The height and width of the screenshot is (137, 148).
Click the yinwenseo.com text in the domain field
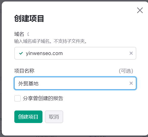coord(44,53)
